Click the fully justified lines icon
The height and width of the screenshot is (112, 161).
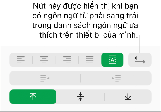pos(90,60)
